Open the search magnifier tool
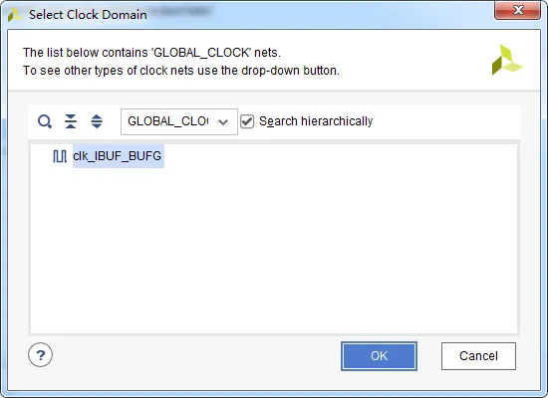 pos(45,121)
